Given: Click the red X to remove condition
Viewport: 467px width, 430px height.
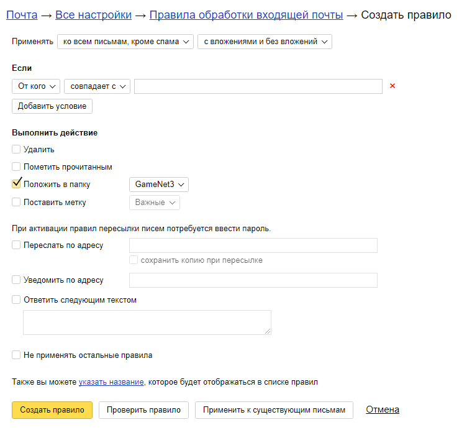Looking at the screenshot, I should (x=392, y=86).
